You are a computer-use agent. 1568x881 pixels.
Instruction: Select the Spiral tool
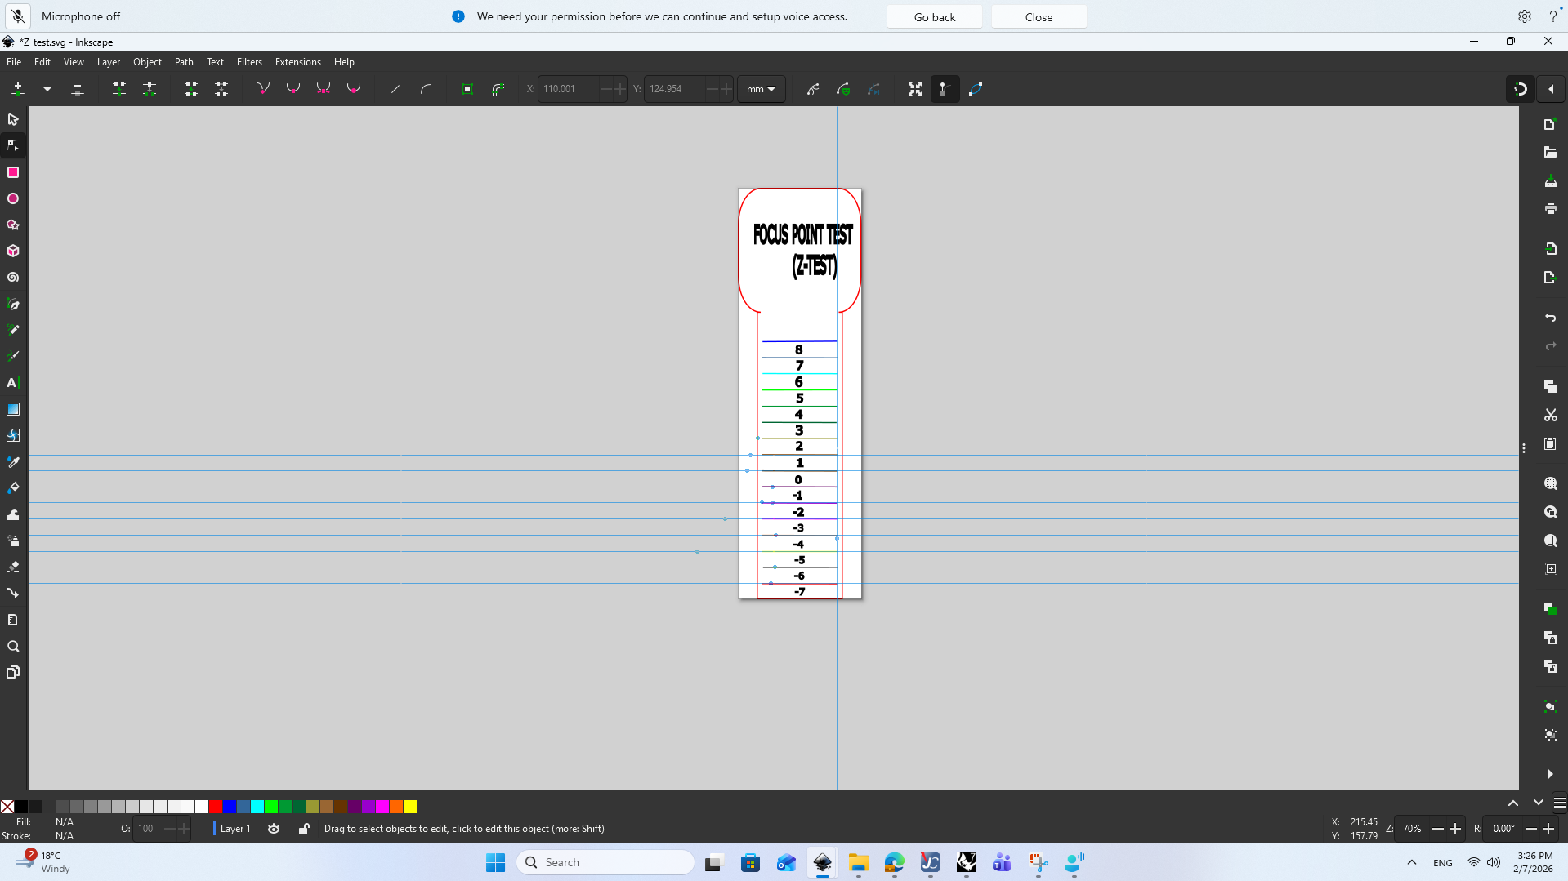point(13,277)
